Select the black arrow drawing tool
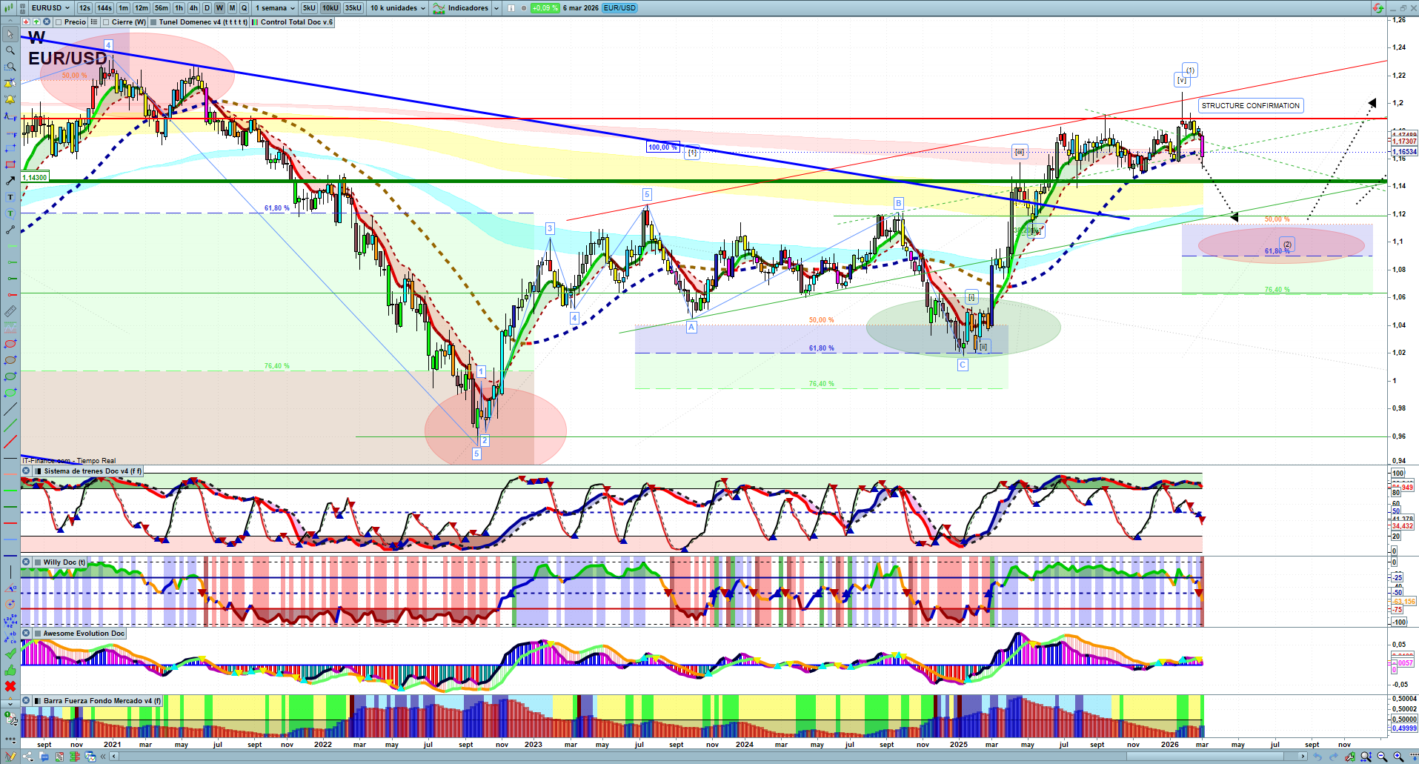Viewport: 1419px width, 764px height. 10,181
